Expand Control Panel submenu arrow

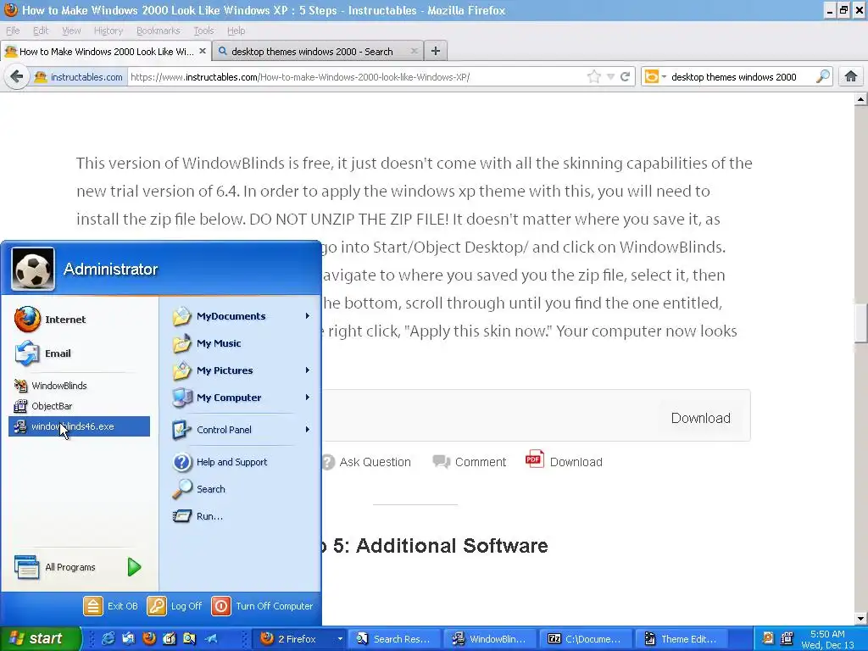[x=307, y=430]
